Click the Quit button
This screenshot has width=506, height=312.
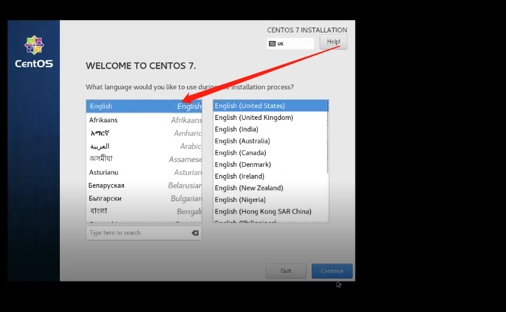point(286,271)
